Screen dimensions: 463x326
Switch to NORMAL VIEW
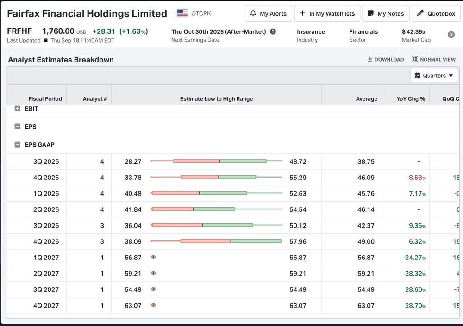point(434,59)
